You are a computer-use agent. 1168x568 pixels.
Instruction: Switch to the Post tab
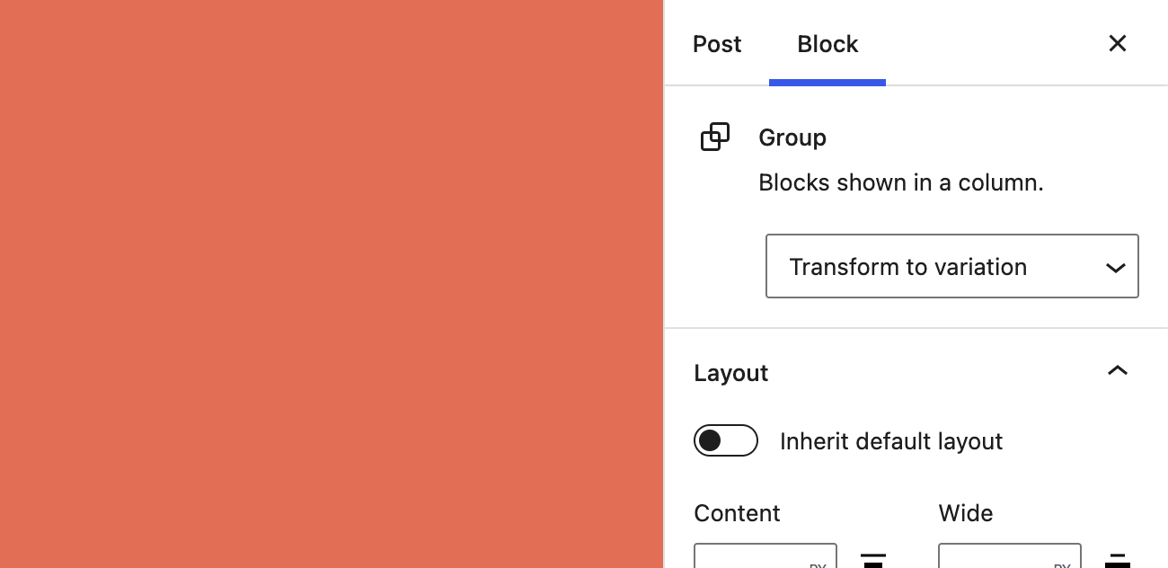(x=717, y=44)
